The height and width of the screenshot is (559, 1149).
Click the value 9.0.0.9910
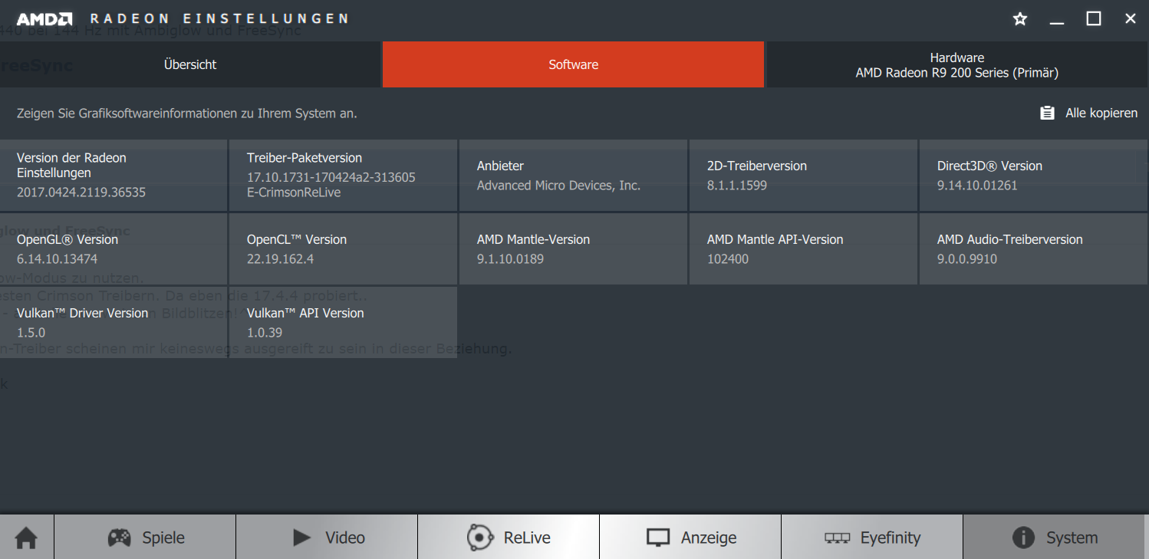click(x=967, y=259)
